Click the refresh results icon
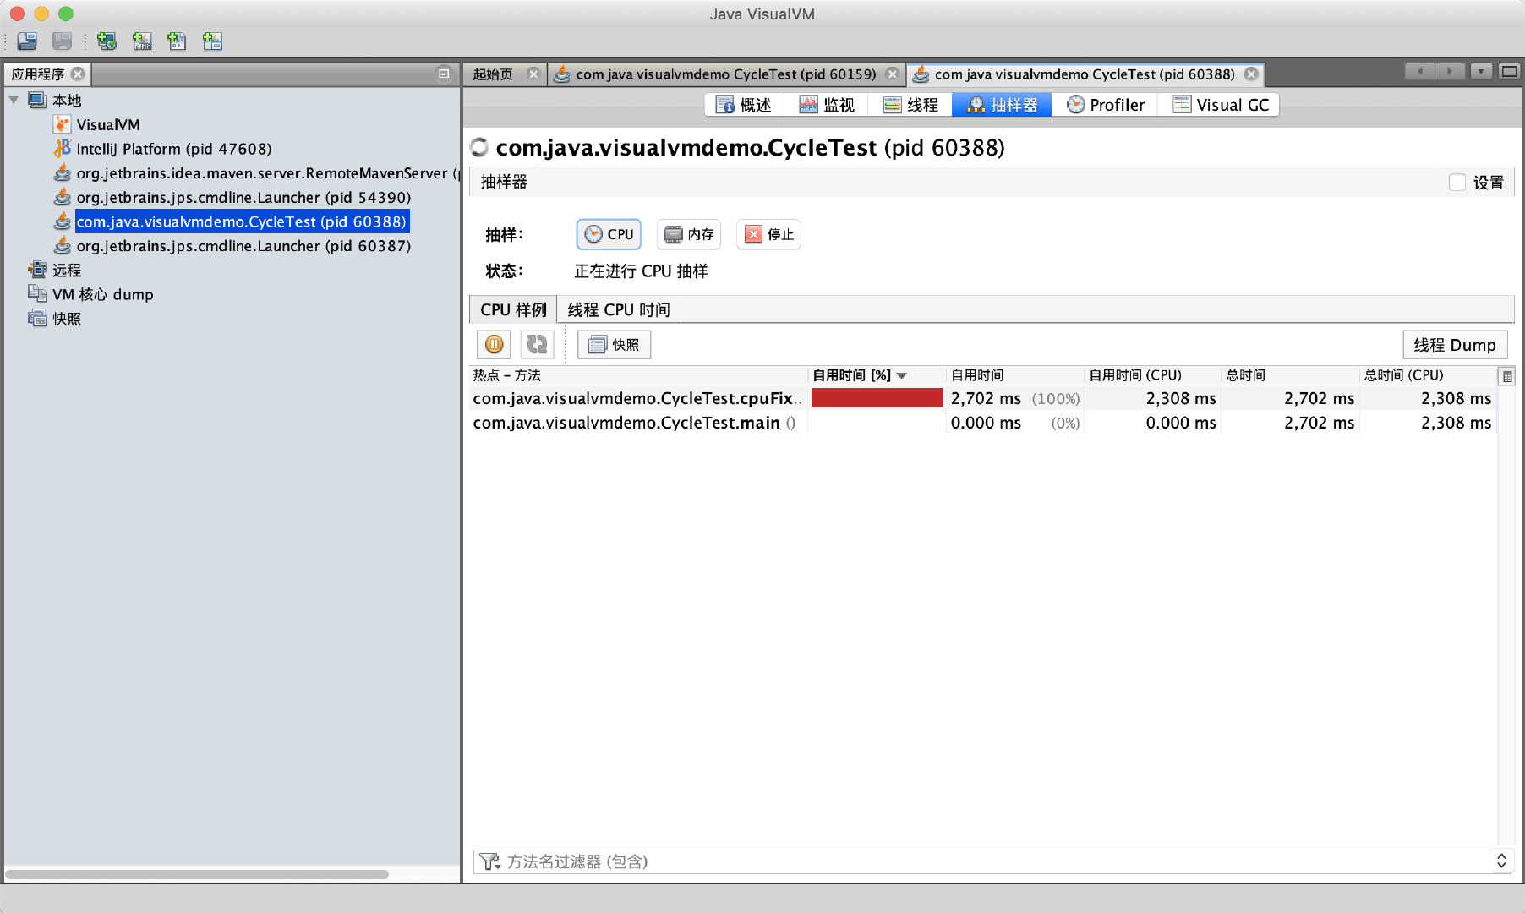This screenshot has width=1525, height=913. [x=537, y=344]
